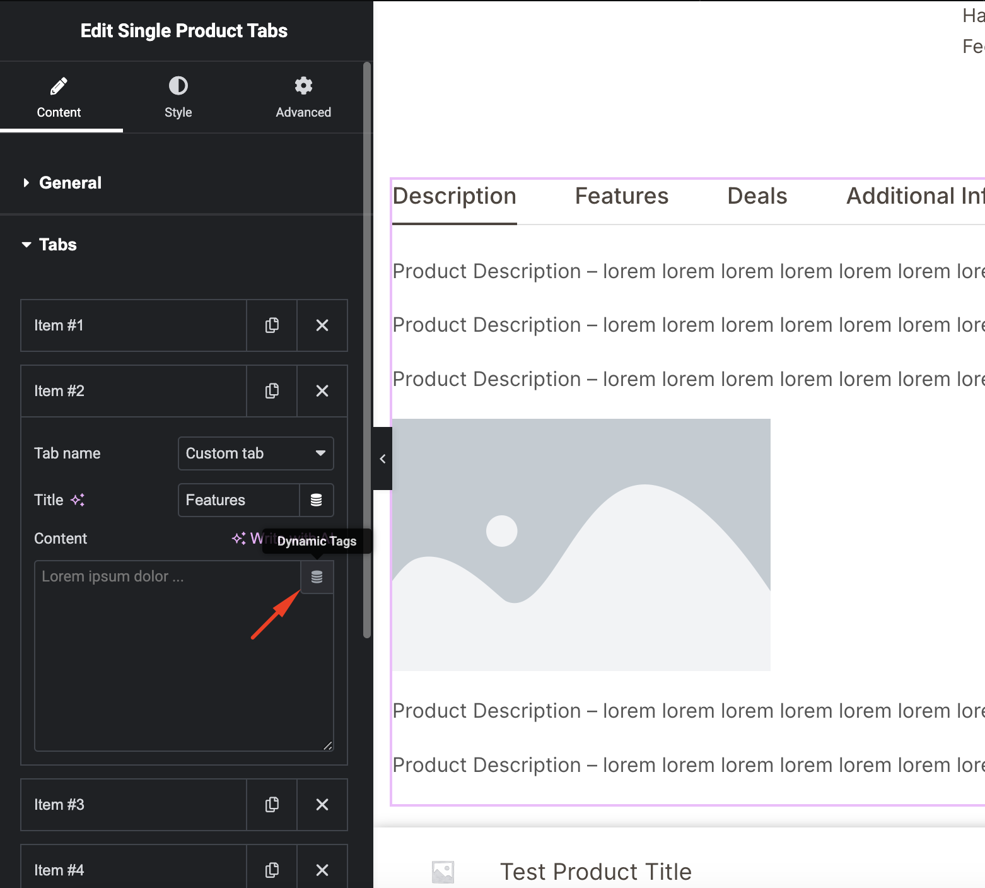Select the Deals tab in the preview
985x888 pixels.
point(757,196)
